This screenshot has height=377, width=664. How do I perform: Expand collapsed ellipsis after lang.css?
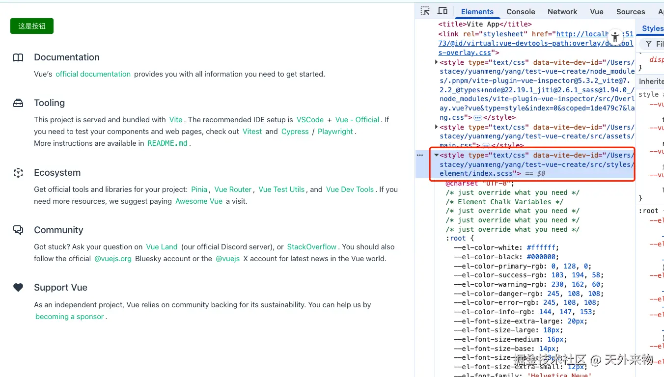point(477,118)
